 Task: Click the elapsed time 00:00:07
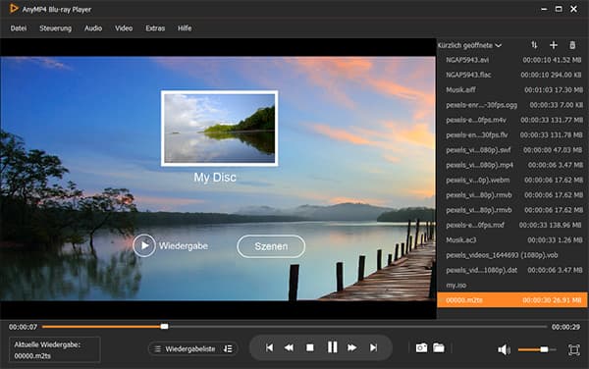pyautogui.click(x=23, y=327)
